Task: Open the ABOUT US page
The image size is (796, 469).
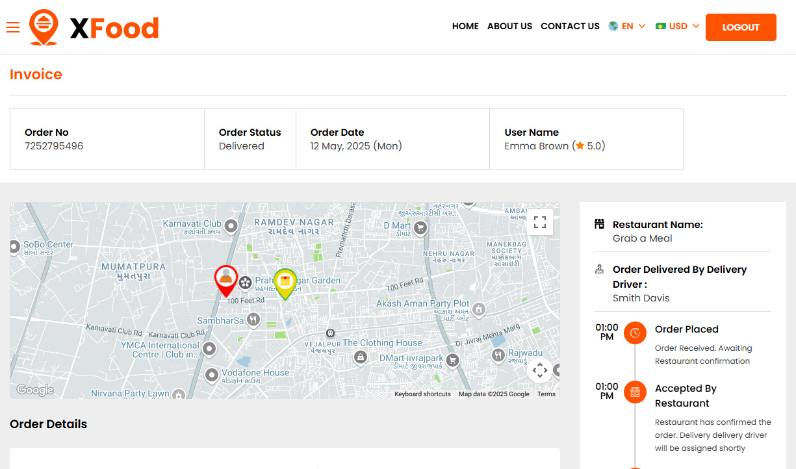Action: 509,27
